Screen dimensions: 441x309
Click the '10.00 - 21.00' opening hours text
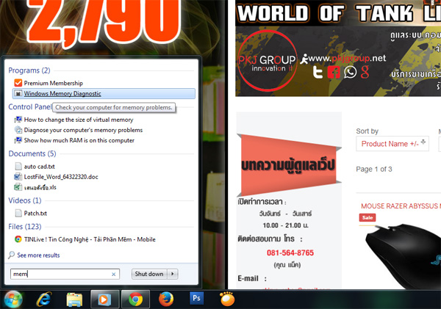(x=285, y=225)
